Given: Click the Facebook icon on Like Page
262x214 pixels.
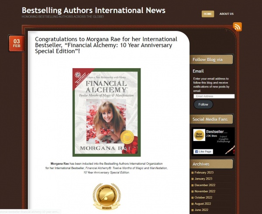Looking at the screenshot, I should tap(196, 152).
